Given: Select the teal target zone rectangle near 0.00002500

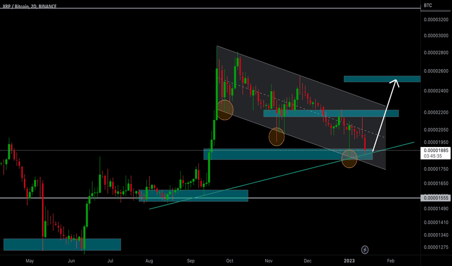Looking at the screenshot, I should tap(382, 79).
